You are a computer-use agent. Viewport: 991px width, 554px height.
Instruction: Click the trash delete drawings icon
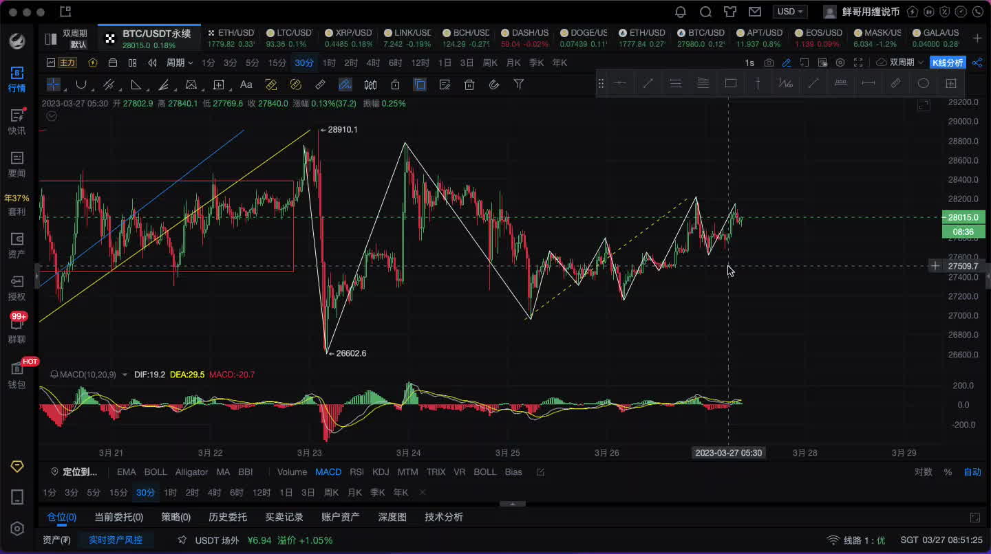[469, 85]
